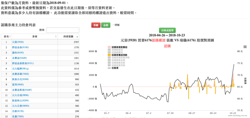
Task: Click holding value 1000
Action: tap(76, 74)
